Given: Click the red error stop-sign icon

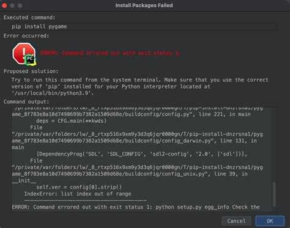Looking at the screenshot, I should click(x=22, y=53).
